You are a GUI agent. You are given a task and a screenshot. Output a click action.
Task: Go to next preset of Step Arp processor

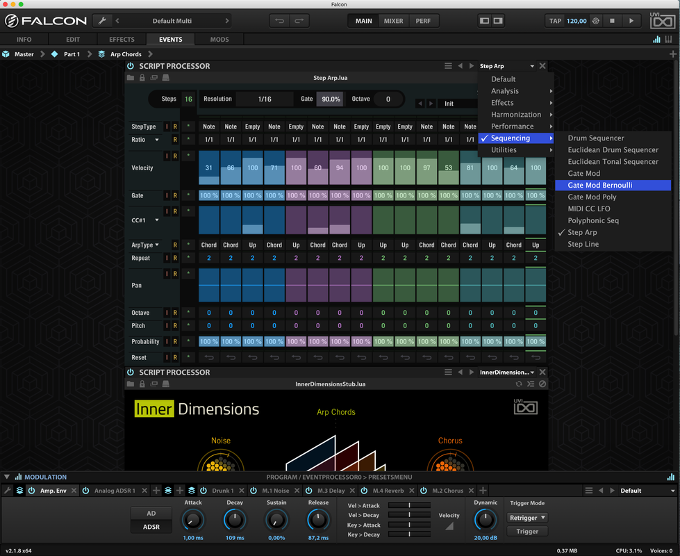point(472,66)
